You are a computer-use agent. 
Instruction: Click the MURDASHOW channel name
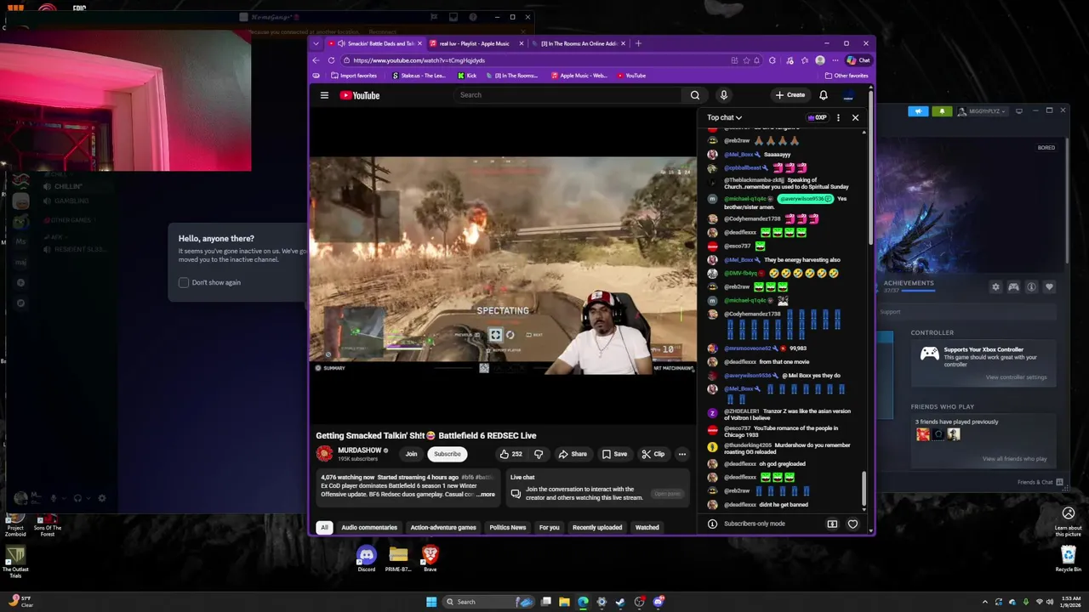pyautogui.click(x=360, y=450)
